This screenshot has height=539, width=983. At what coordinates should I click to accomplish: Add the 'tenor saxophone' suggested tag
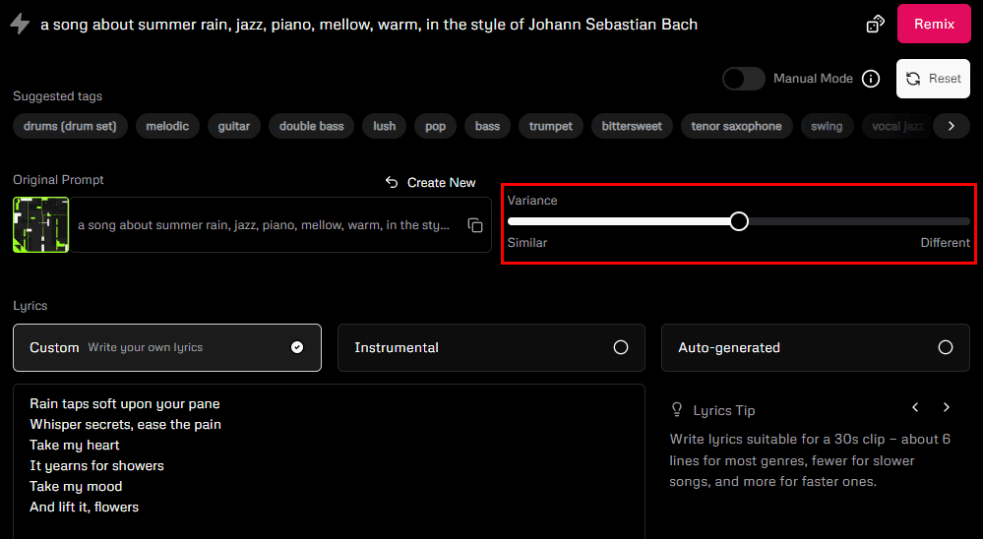[736, 126]
